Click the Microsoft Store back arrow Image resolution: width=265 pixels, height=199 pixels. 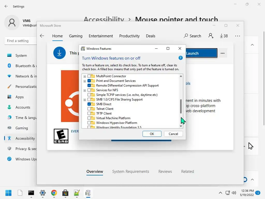click(42, 36)
